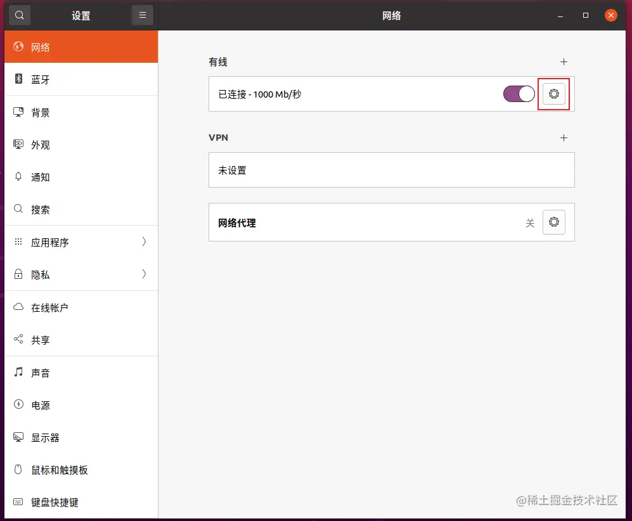
Task: Toggle the wired connection switch off
Action: tap(519, 94)
